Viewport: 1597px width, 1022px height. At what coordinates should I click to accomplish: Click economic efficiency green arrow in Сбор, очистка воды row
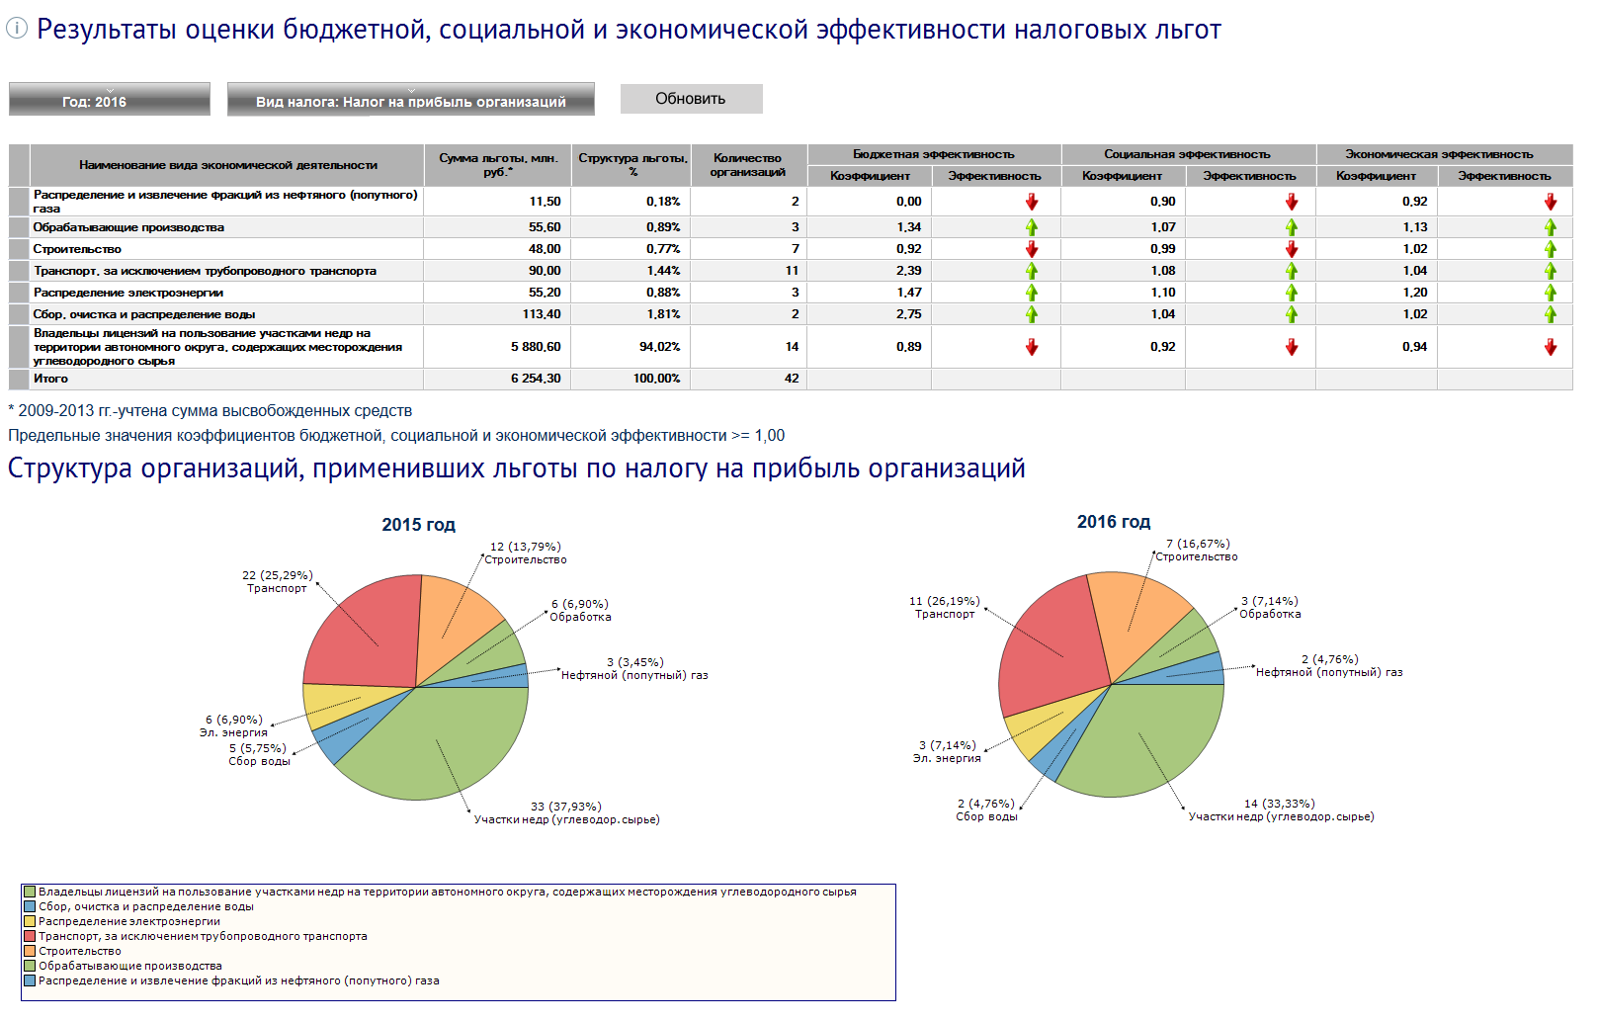1550,314
